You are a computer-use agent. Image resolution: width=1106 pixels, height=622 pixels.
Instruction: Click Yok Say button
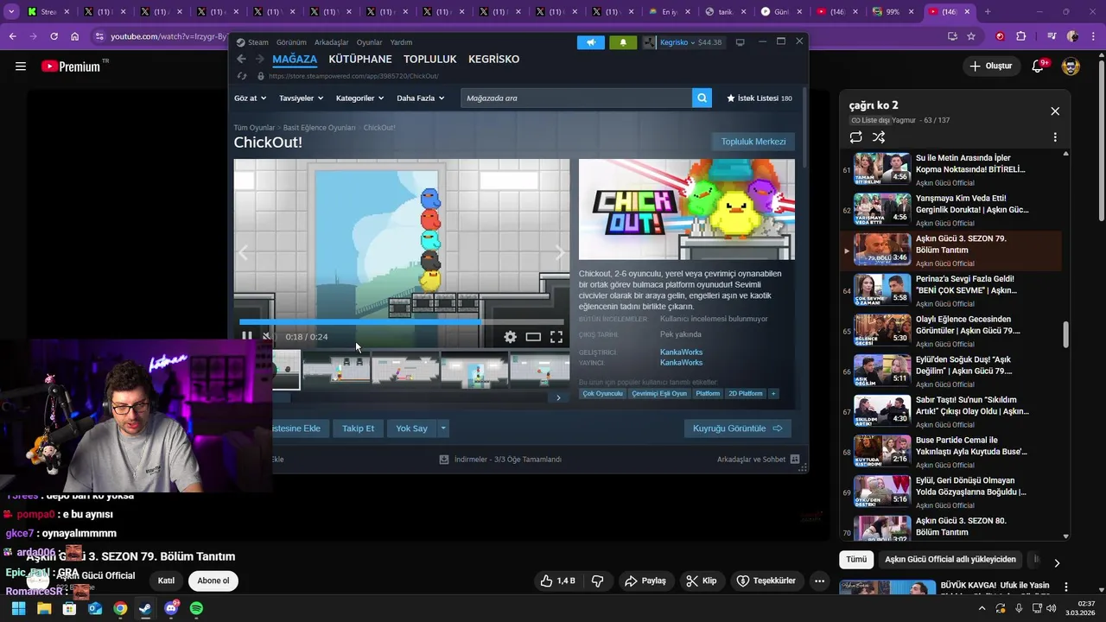(x=412, y=428)
